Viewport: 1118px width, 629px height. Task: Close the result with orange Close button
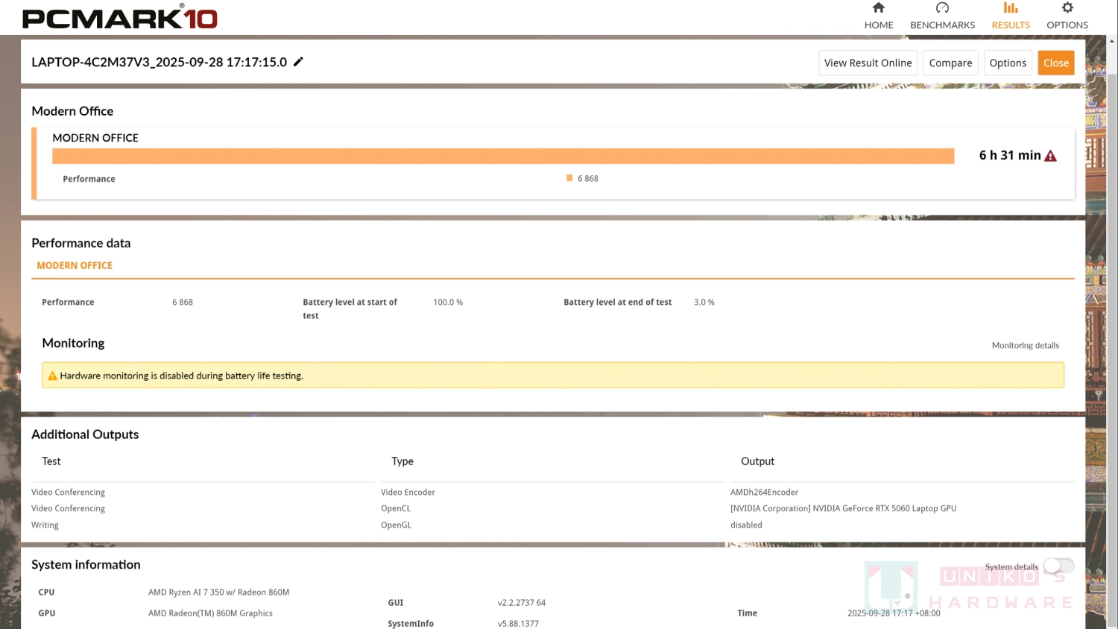[x=1056, y=63]
